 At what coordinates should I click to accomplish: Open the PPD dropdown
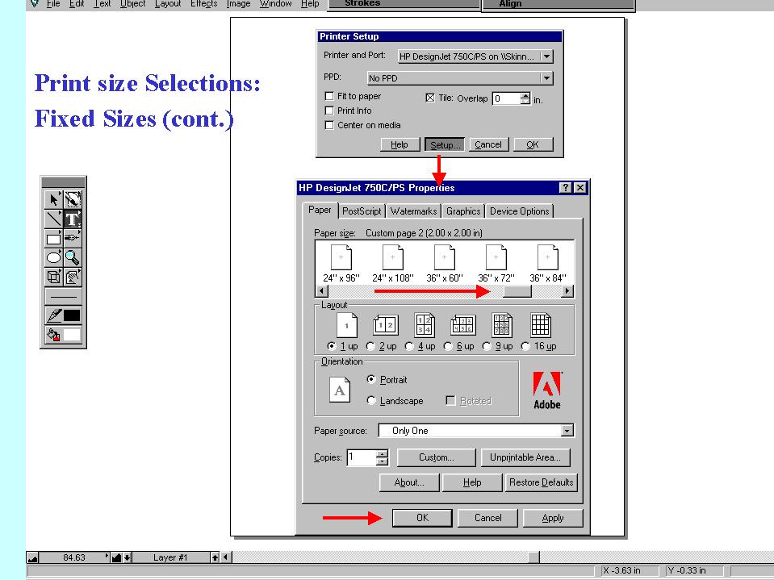[546, 78]
